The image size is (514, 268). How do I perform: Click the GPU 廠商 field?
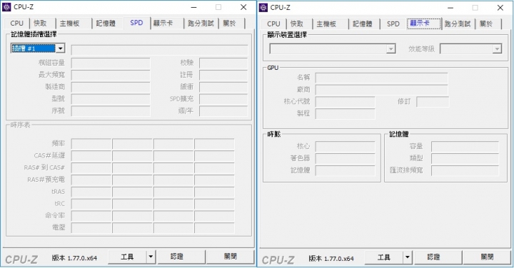pos(381,90)
